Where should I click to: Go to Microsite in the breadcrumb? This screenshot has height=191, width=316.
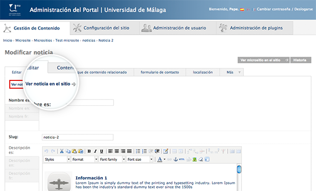click(23, 40)
